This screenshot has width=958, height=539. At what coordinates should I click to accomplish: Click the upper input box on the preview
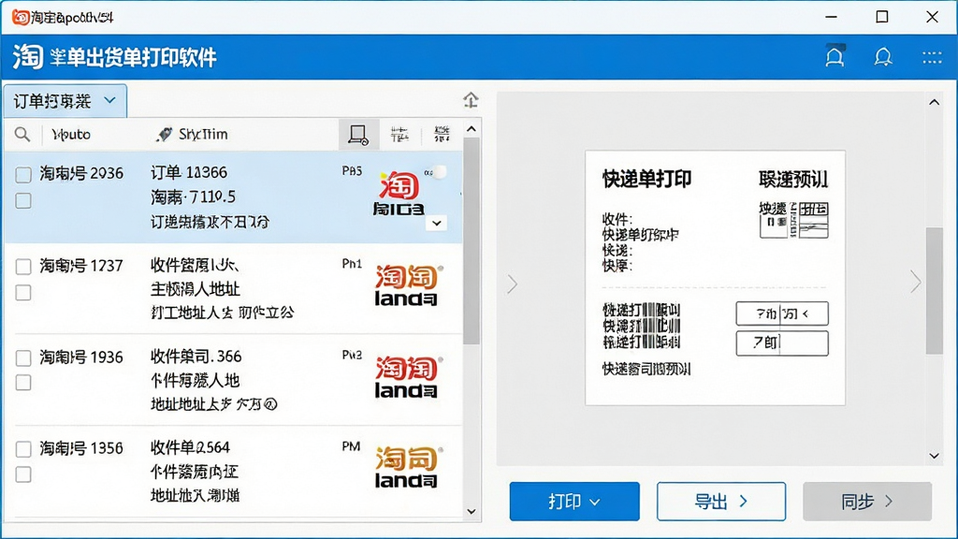coord(782,313)
